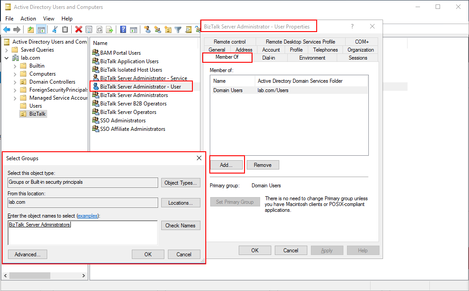Click the blue Help question mark icon

[x=123, y=29]
